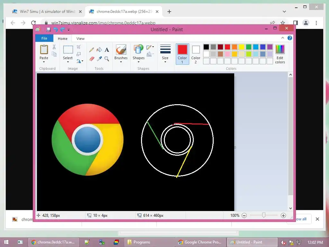Screen dimensions: 329x247
Task: Pick the green color swatch
Action: pyautogui.click(x=248, y=47)
